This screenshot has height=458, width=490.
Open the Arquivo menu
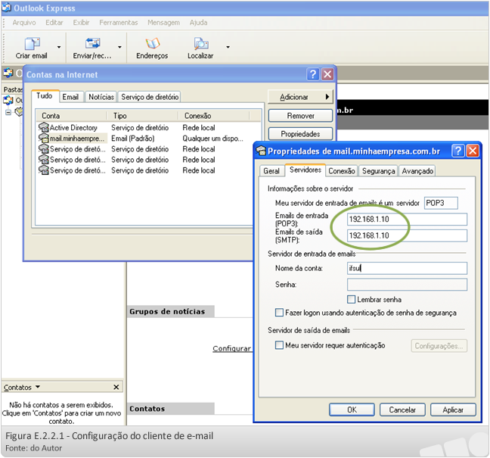pos(24,23)
